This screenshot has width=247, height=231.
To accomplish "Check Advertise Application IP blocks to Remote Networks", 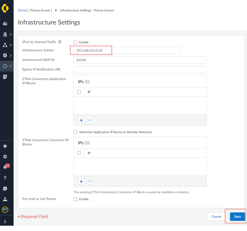I will click(x=75, y=132).
